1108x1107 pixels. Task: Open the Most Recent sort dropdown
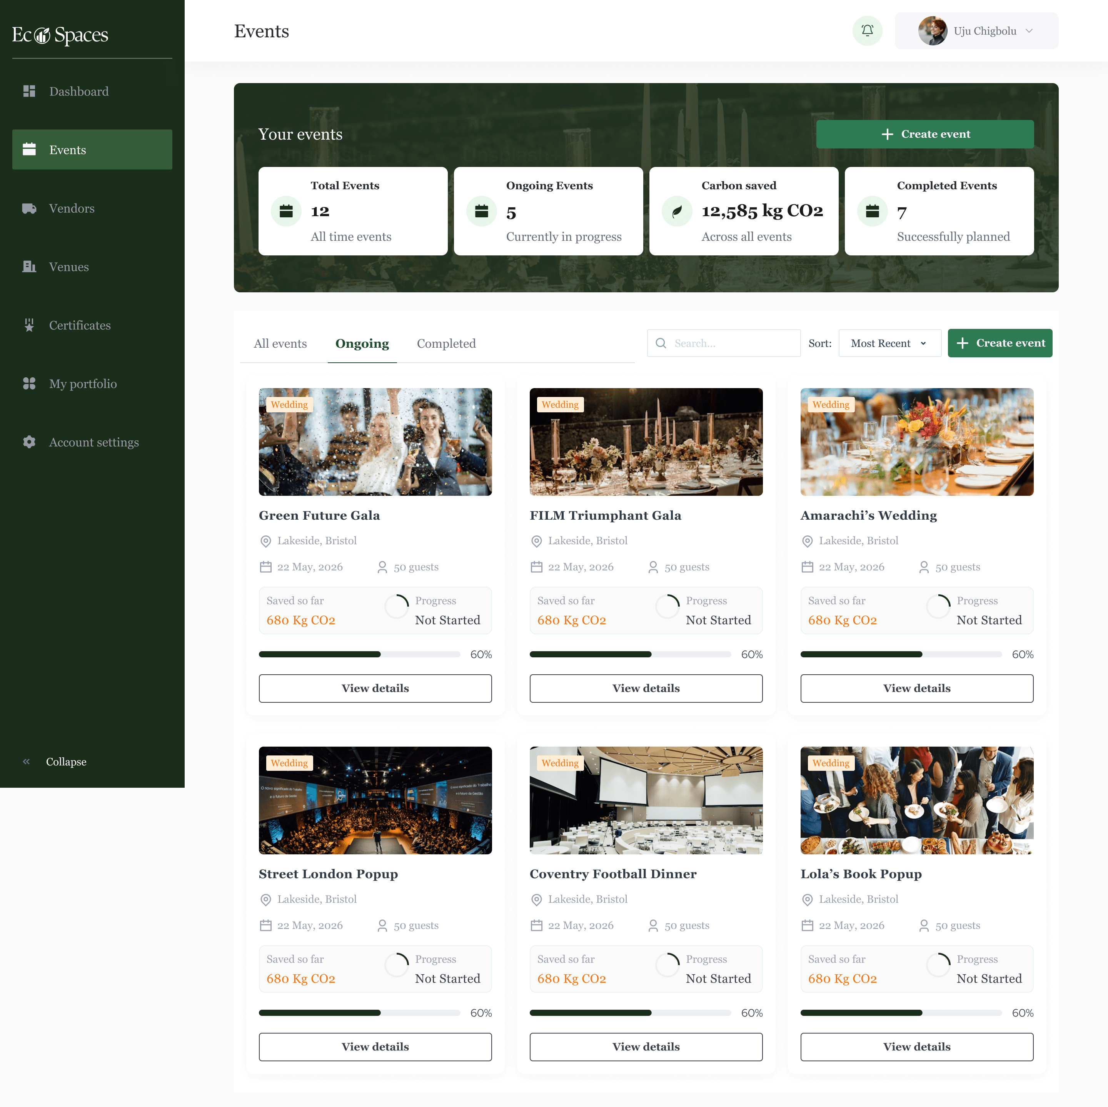(x=889, y=343)
